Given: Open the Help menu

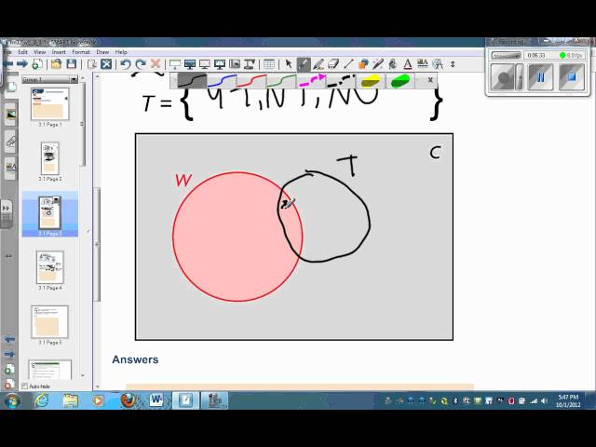Looking at the screenshot, I should click(x=121, y=52).
